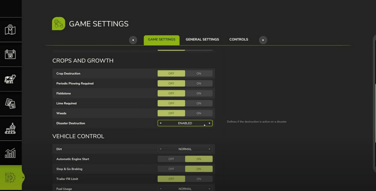
Task: Set Automatic Engine Start to ON
Action: point(199,159)
